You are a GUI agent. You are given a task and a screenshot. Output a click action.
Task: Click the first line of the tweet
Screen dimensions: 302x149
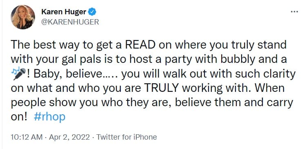(149, 45)
